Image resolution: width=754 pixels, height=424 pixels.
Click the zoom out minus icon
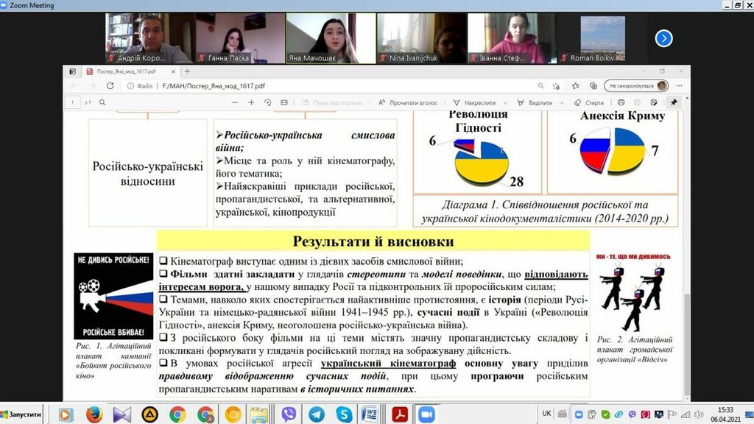pos(233,103)
